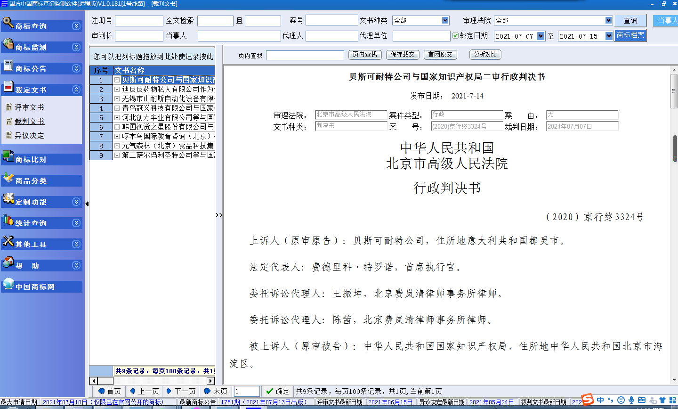Click the 商标档案 button

630,35
